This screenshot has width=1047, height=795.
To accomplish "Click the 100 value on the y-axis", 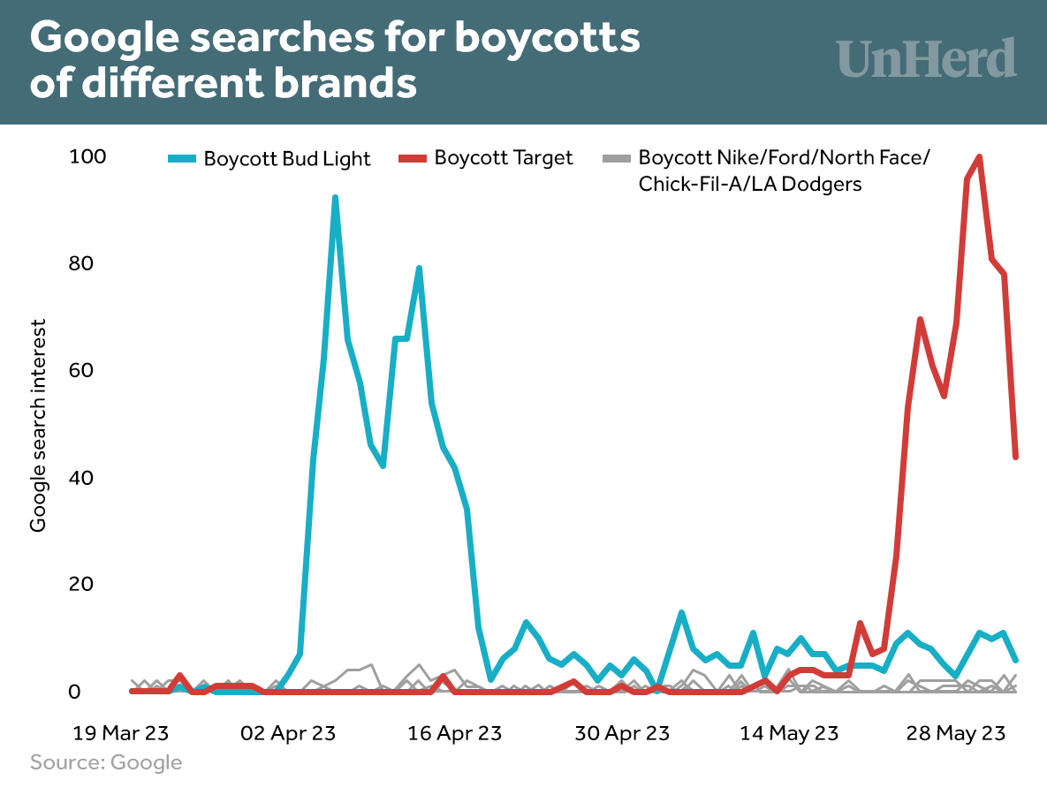I will click(x=87, y=157).
